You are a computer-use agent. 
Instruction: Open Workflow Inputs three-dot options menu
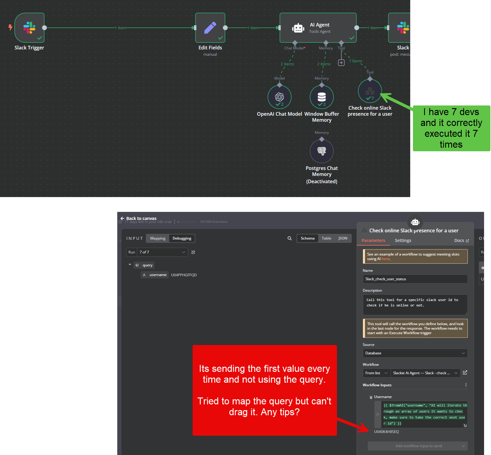[466, 385]
